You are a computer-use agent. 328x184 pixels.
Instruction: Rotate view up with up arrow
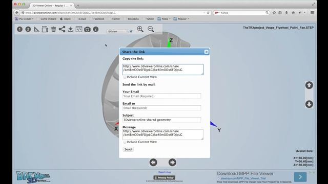pos(309,85)
